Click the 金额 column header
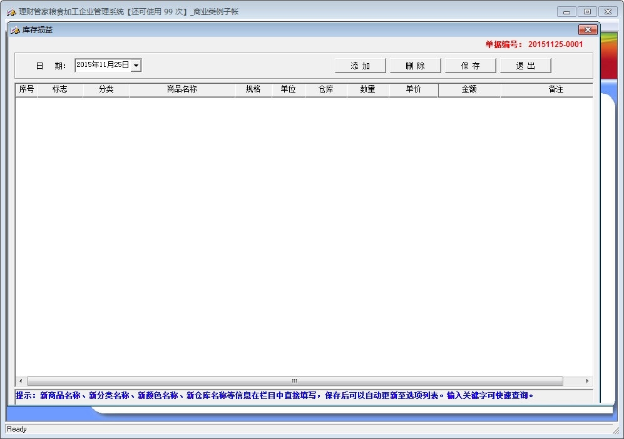Screen dimensions: 624x439 pos(469,89)
